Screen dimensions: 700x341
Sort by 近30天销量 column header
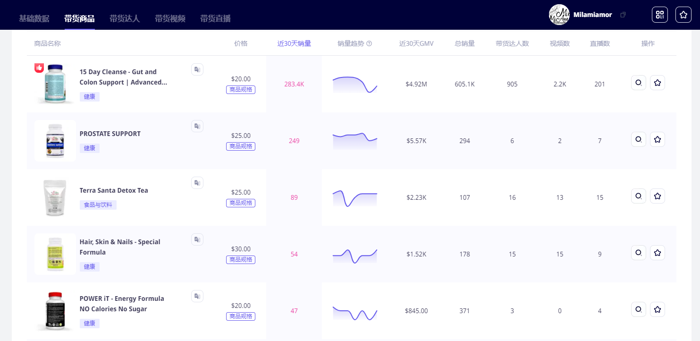[294, 43]
